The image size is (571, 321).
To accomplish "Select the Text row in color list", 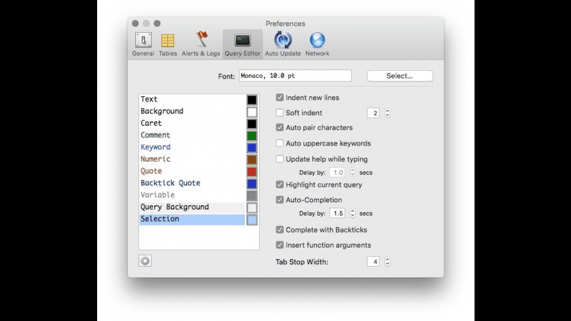I will (192, 99).
